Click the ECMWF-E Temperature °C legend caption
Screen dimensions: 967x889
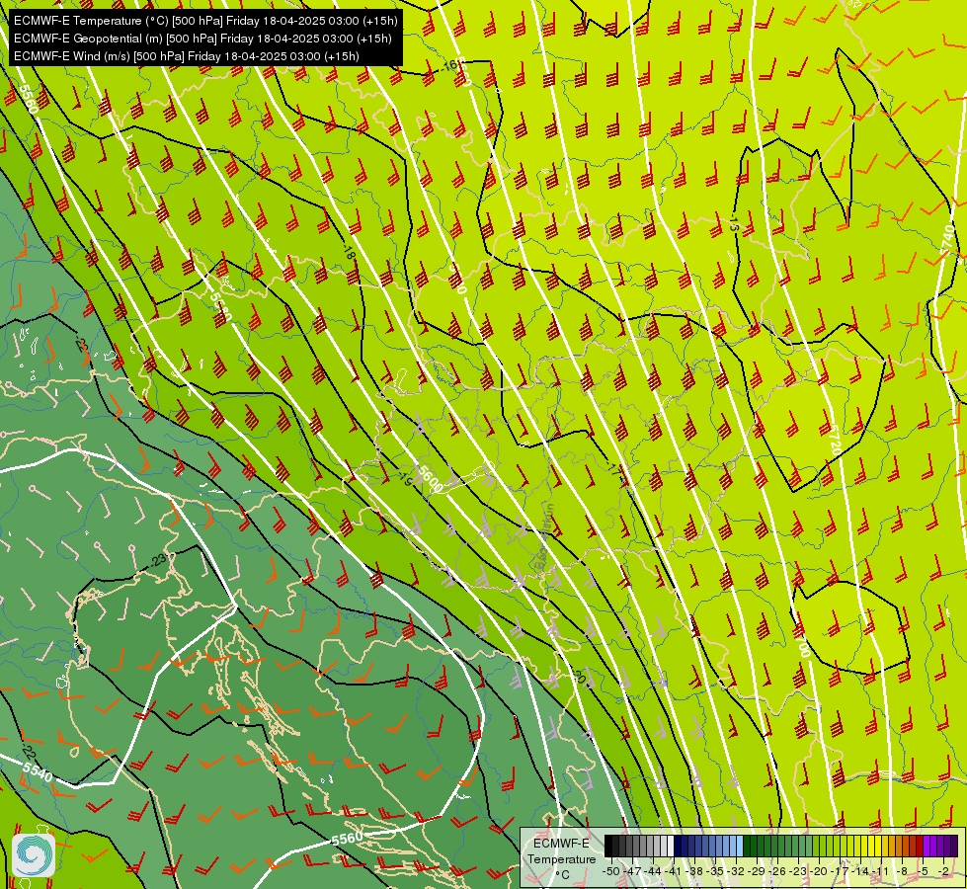[x=564, y=858]
